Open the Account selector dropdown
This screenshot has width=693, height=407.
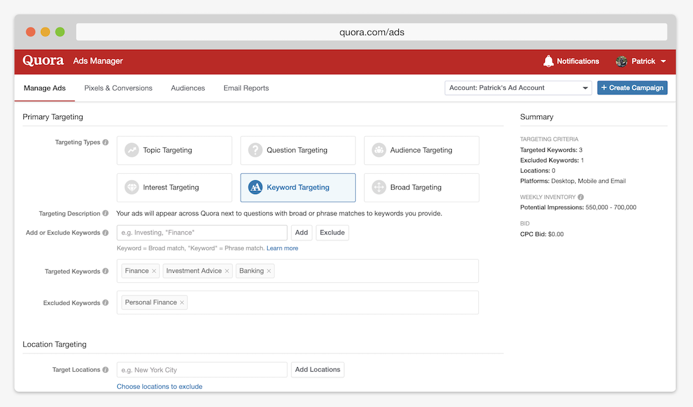point(518,88)
